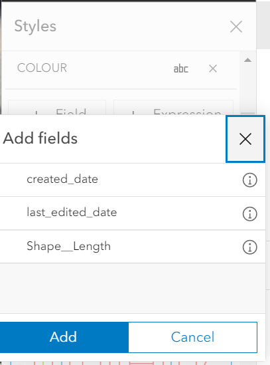Show info for the created_date field
The height and width of the screenshot is (365, 270).
pyautogui.click(x=250, y=180)
